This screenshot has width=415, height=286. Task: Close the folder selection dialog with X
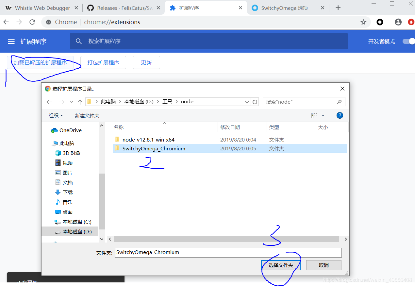342,89
